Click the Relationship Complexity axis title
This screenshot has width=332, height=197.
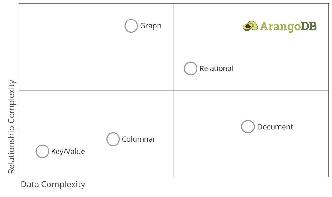tap(12, 127)
